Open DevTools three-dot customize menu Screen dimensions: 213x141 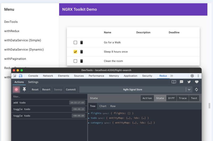(x=198, y=76)
